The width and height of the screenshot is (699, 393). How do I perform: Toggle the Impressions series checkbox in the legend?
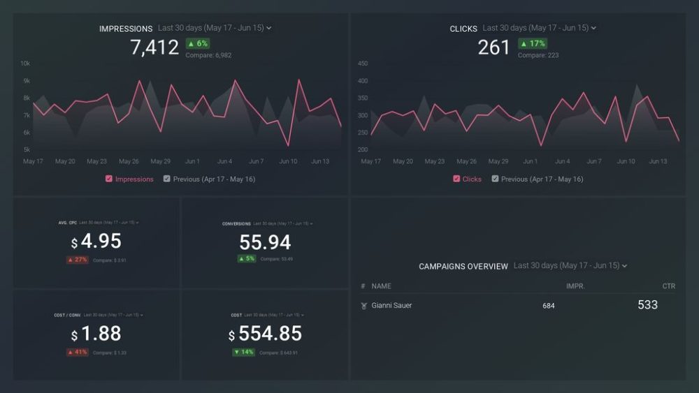click(109, 179)
